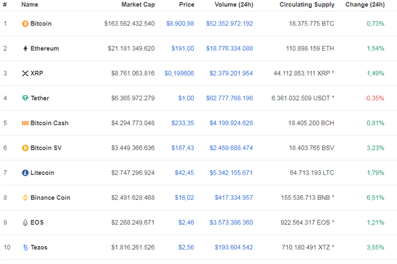
Task: Select supply 110.898.159 ETH
Action: pos(310,48)
